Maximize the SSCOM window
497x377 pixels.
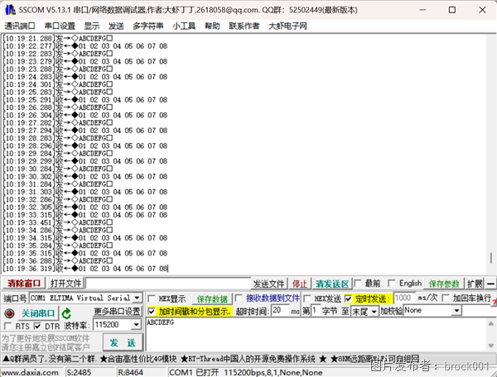pos(452,10)
